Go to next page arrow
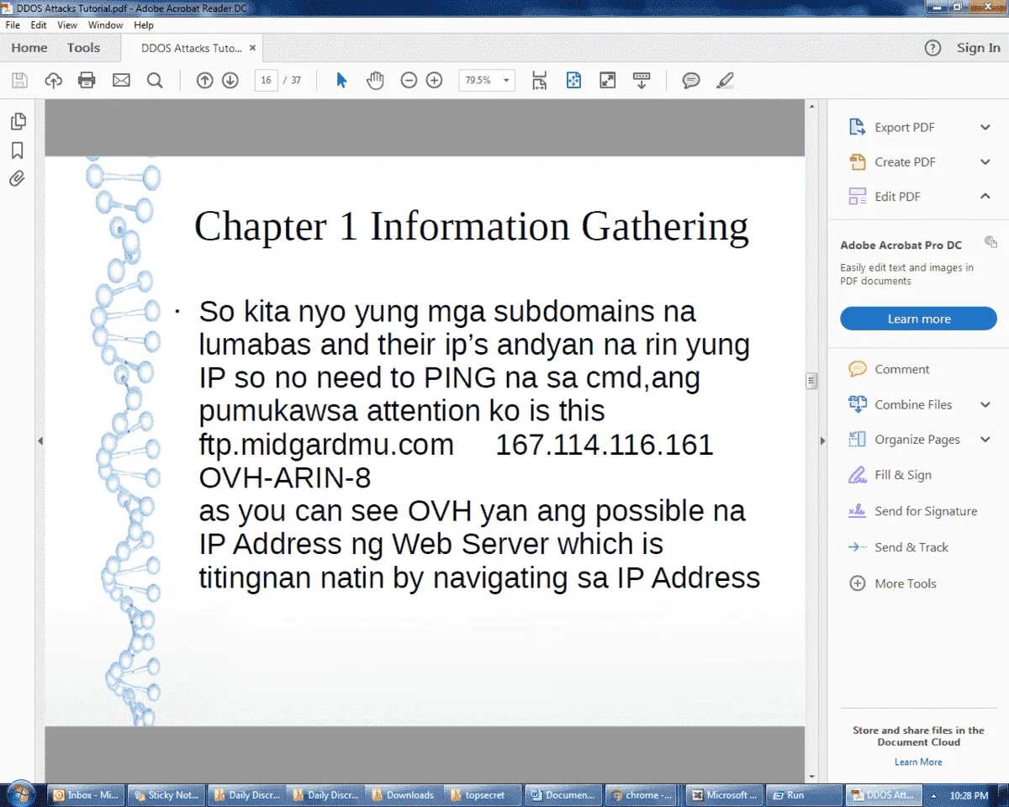The image size is (1009, 807). click(230, 81)
